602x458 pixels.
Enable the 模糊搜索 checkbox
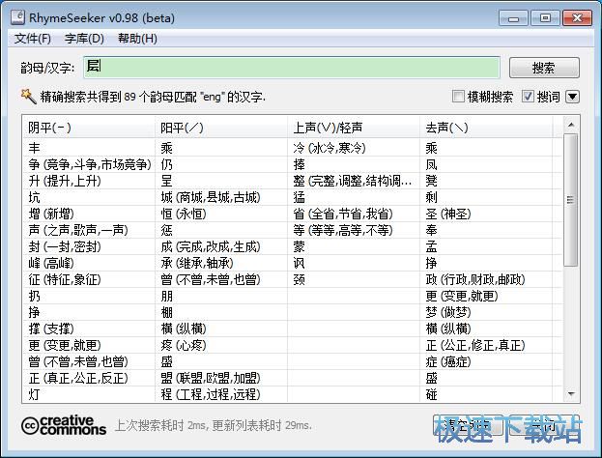pos(458,96)
